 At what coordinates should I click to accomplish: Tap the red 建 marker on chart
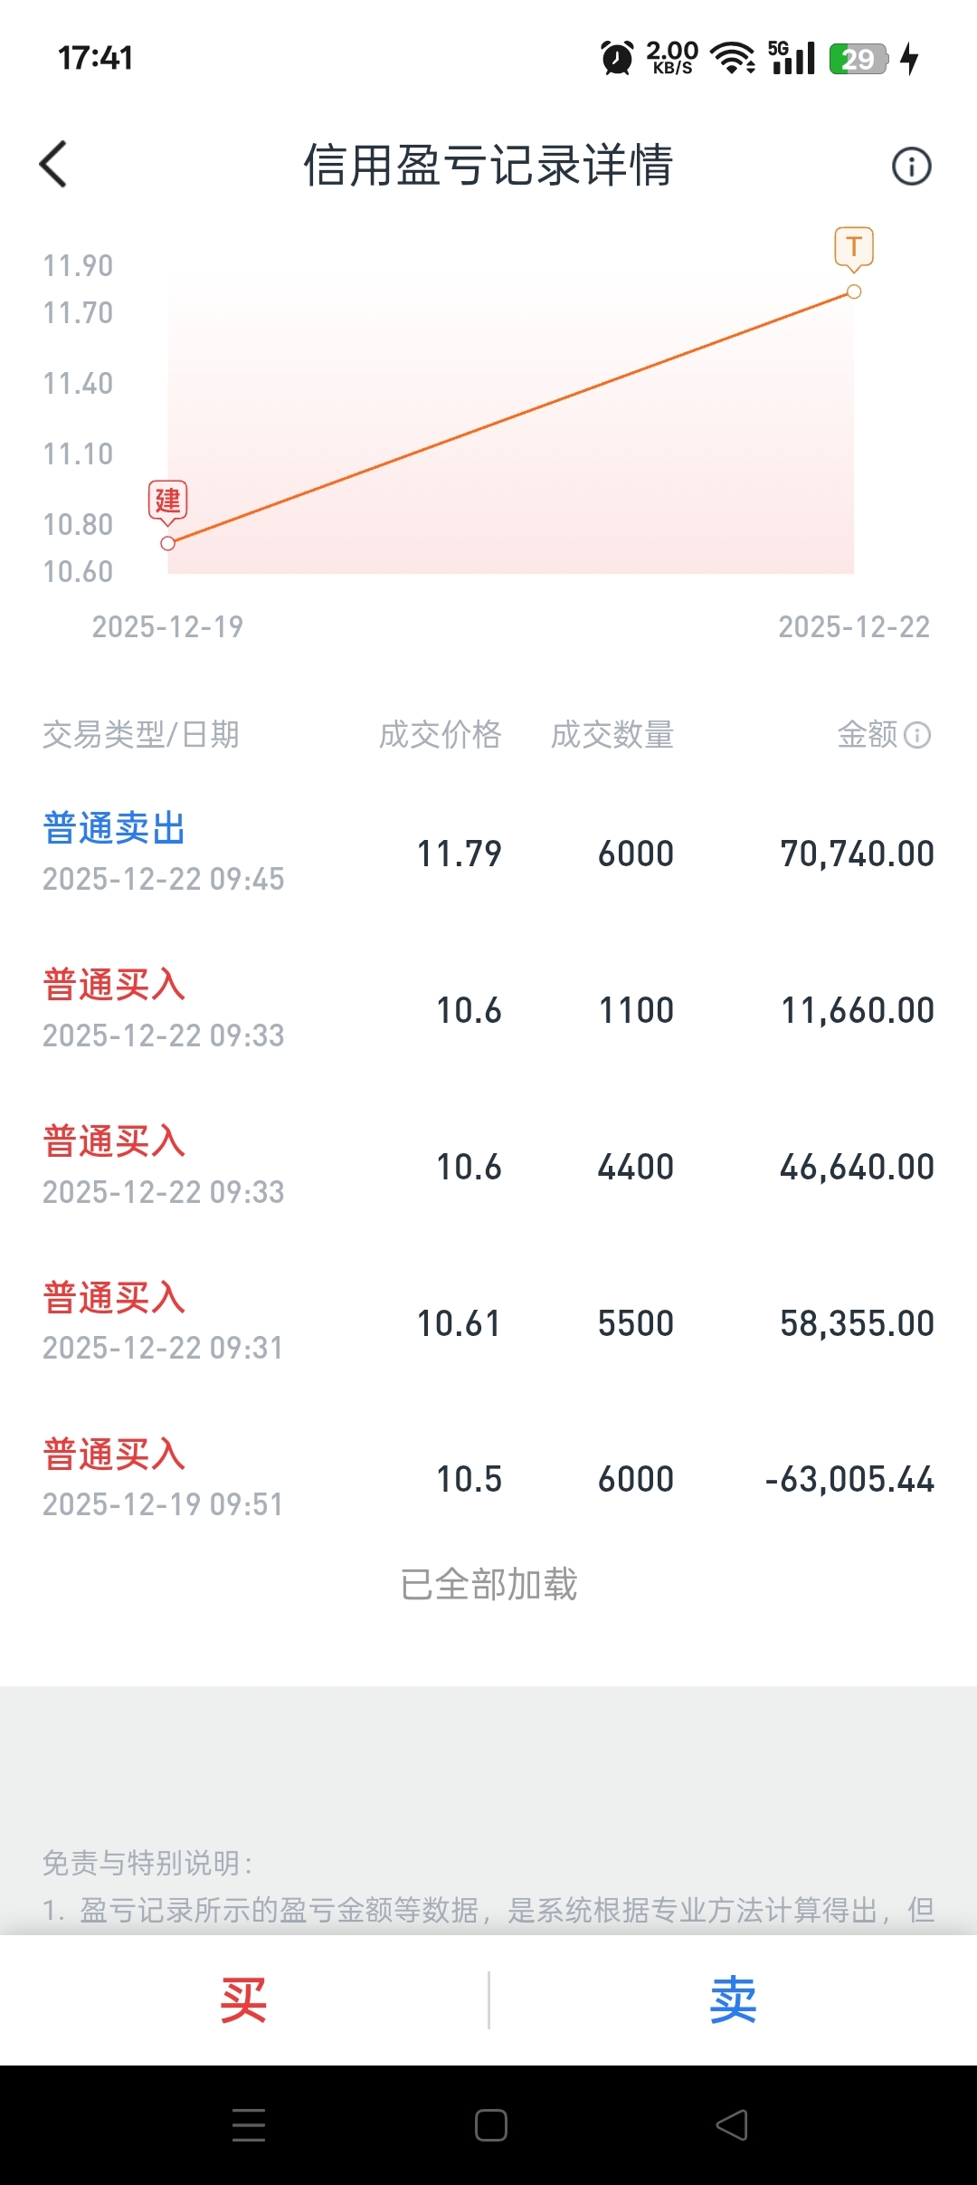click(167, 502)
